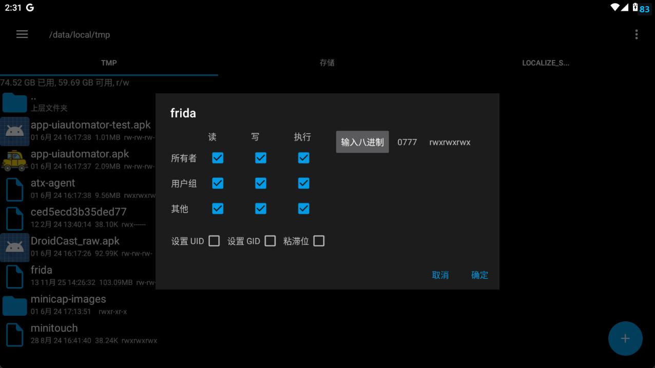Switch to the 存储 tab
The image size is (655, 368).
(327, 63)
